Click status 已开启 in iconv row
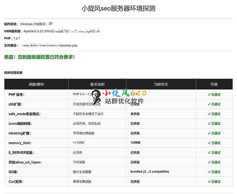Viewport: 237px width, 194px height. coord(135,124)
